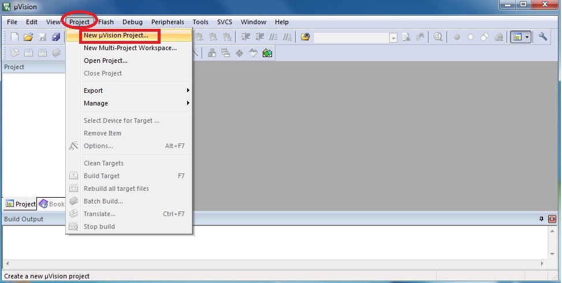The image size is (562, 283).
Task: Open window layout dropdown arrow beside Project window
Action: click(x=527, y=37)
